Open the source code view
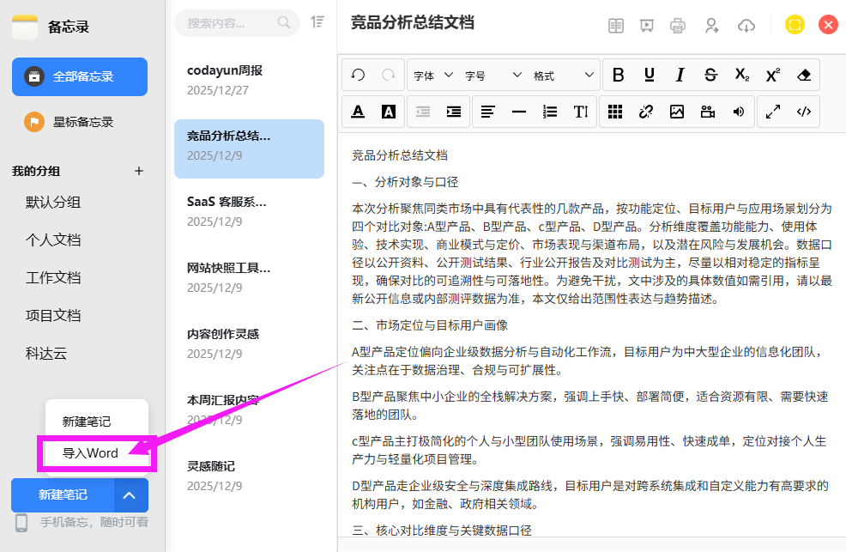Screen dimensions: 846x552 804,112
